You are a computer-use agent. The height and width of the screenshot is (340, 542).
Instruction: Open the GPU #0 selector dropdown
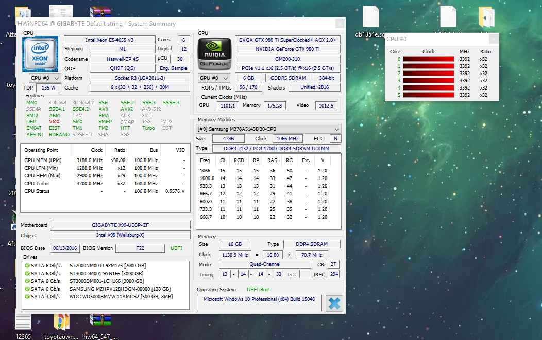tap(214, 78)
